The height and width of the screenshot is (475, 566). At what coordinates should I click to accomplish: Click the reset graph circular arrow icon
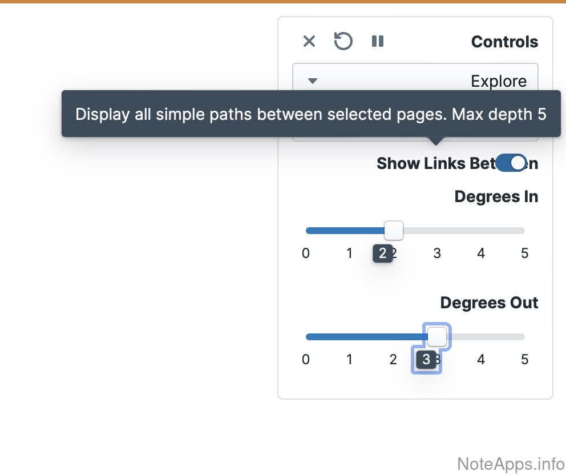pyautogui.click(x=343, y=41)
